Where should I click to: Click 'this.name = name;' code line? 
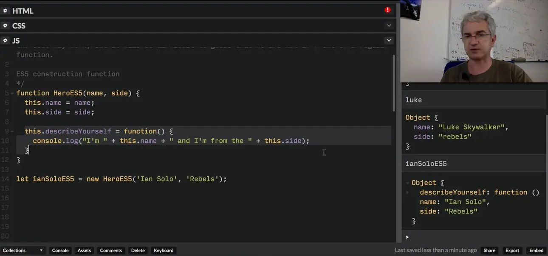click(59, 103)
